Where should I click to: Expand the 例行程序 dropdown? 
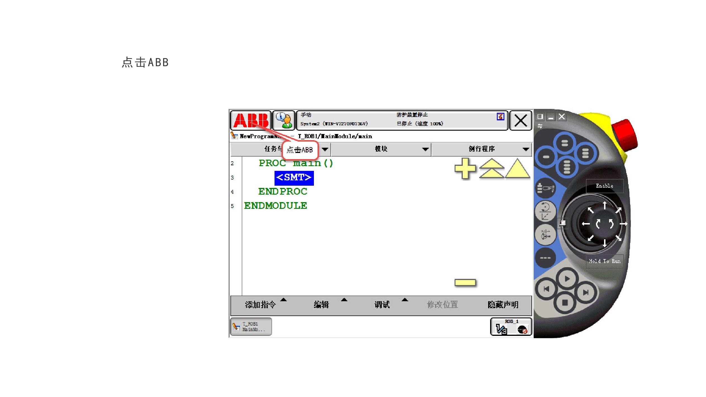[x=482, y=149]
